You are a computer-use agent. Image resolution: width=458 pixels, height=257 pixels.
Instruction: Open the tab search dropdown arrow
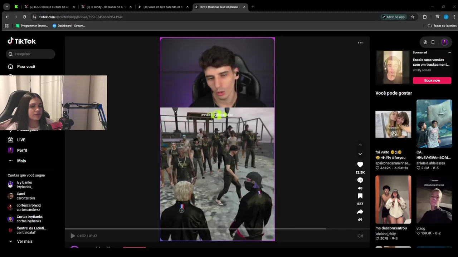6,7
